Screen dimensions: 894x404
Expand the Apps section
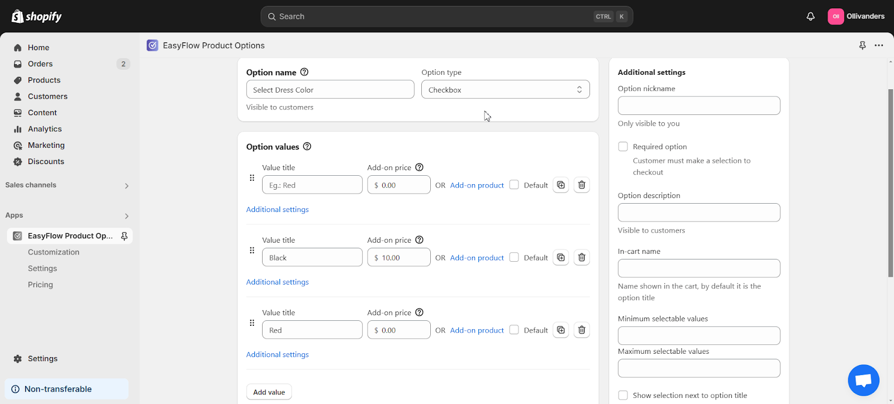(127, 216)
